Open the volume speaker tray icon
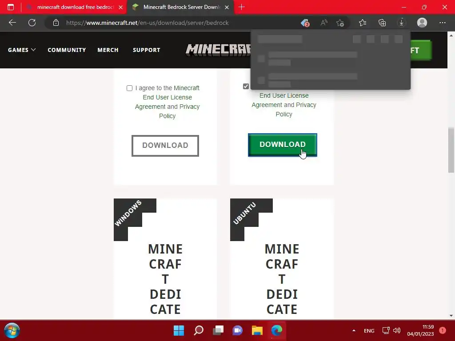Viewport: 455px width, 341px height. 397,330
